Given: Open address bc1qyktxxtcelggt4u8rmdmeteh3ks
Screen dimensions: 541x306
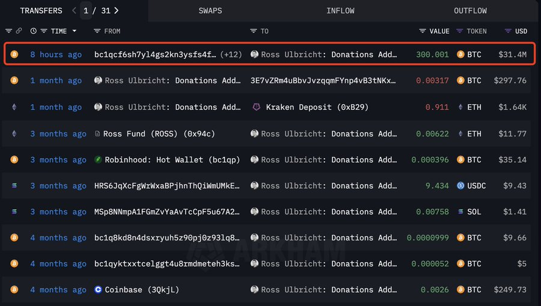Looking at the screenshot, I should 167,263.
